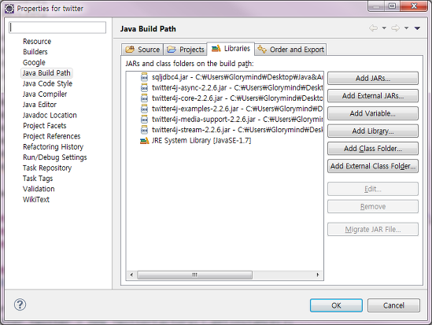
Task: Click the Add External Class Folder... button
Action: (373, 166)
